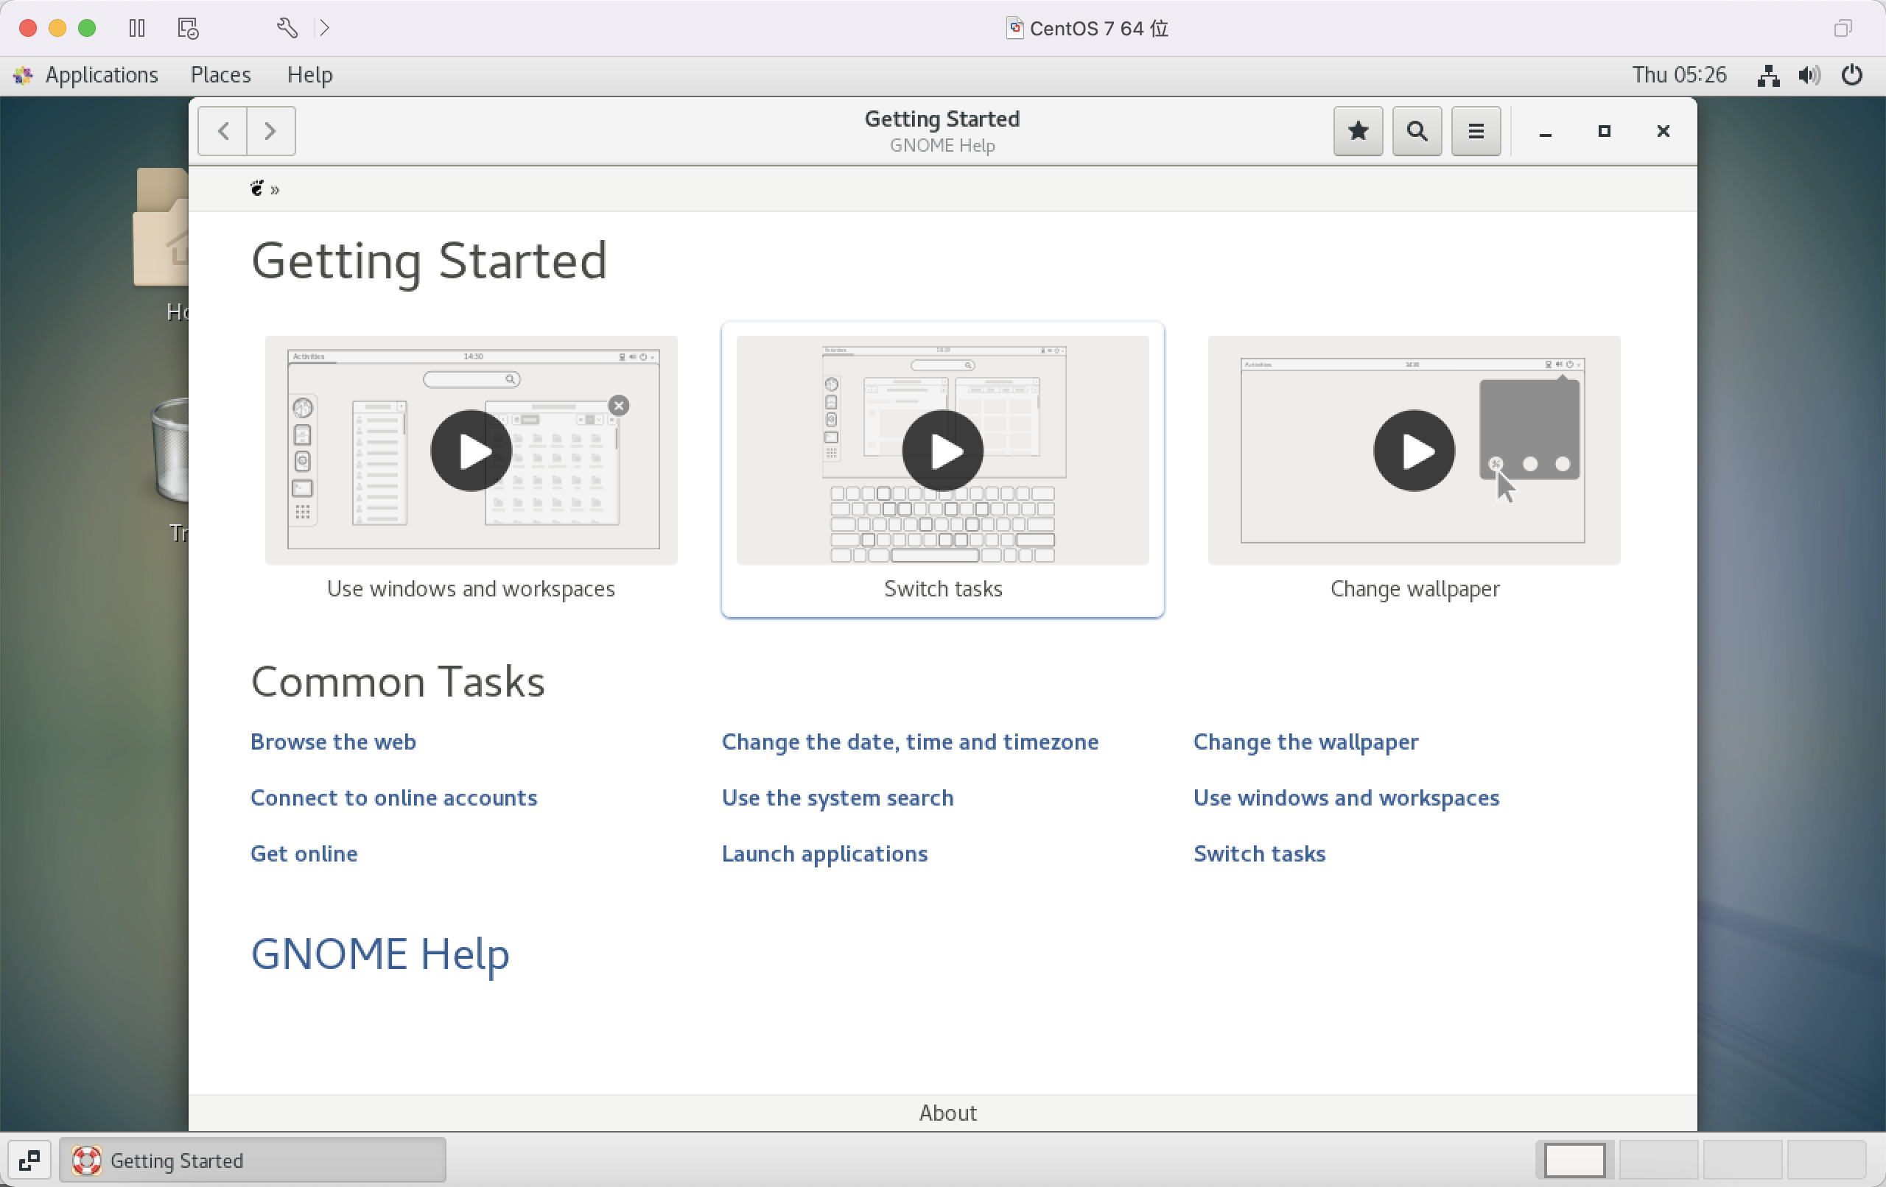Open VM settings with the wrench icon
The height and width of the screenshot is (1187, 1886).
(x=287, y=28)
